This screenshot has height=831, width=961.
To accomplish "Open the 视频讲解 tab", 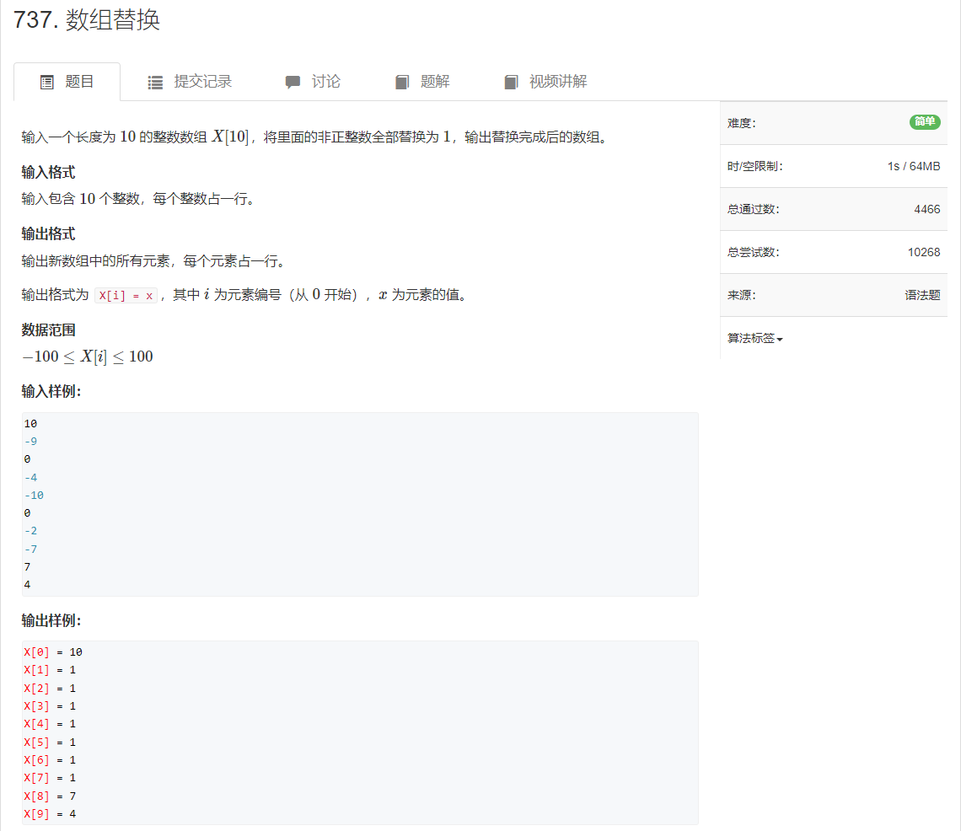I will [556, 81].
